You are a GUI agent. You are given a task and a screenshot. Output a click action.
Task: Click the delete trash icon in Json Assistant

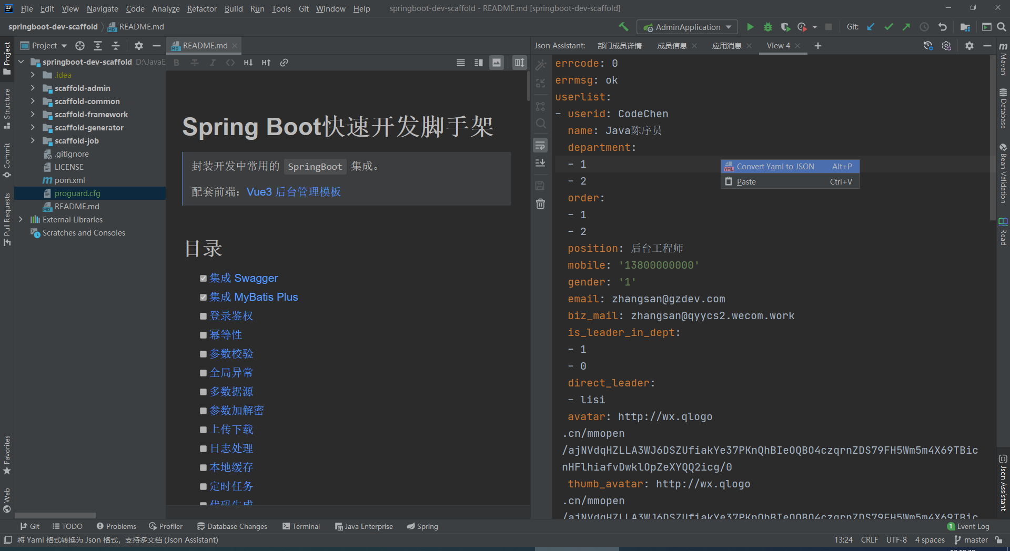(540, 204)
